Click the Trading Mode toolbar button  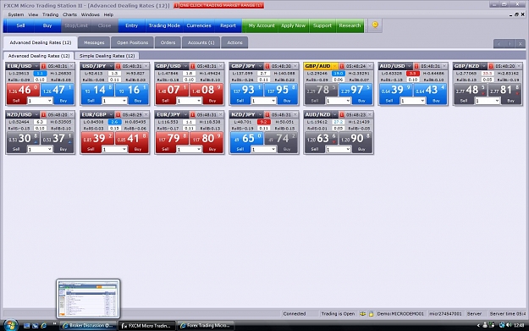(x=164, y=25)
